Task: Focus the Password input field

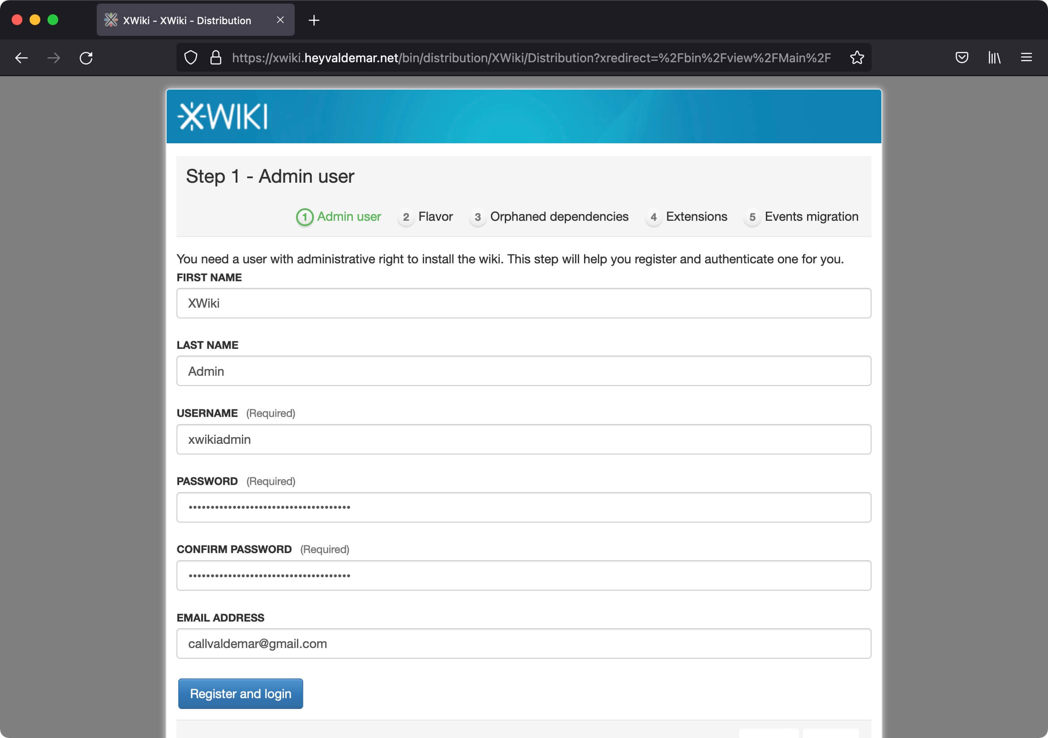Action: [524, 507]
